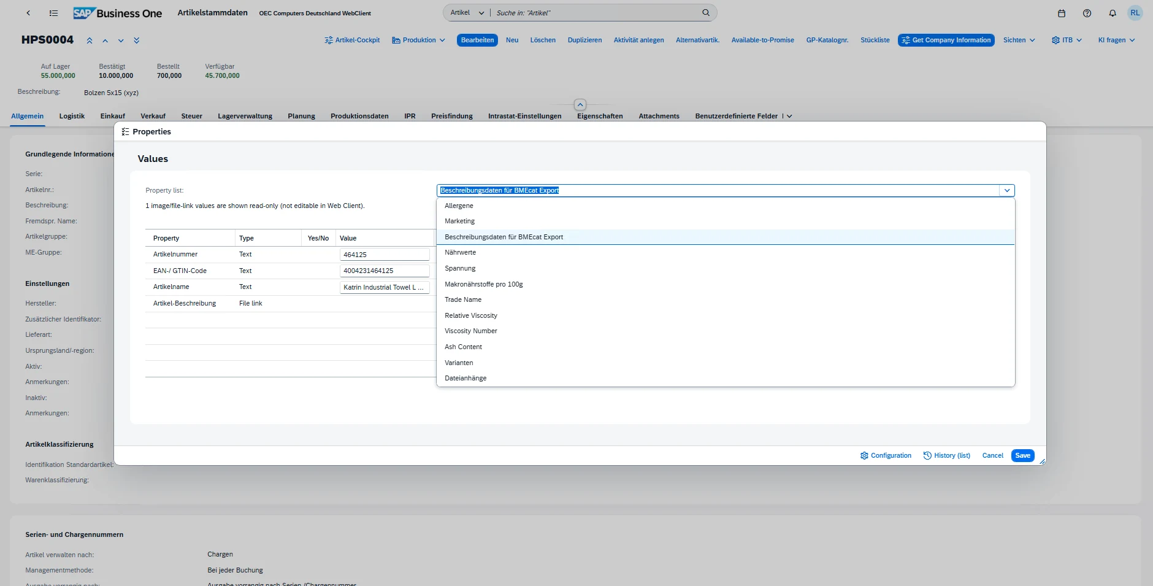
Task: Click the EAN-/GTIN-Code value field
Action: [x=385, y=271]
